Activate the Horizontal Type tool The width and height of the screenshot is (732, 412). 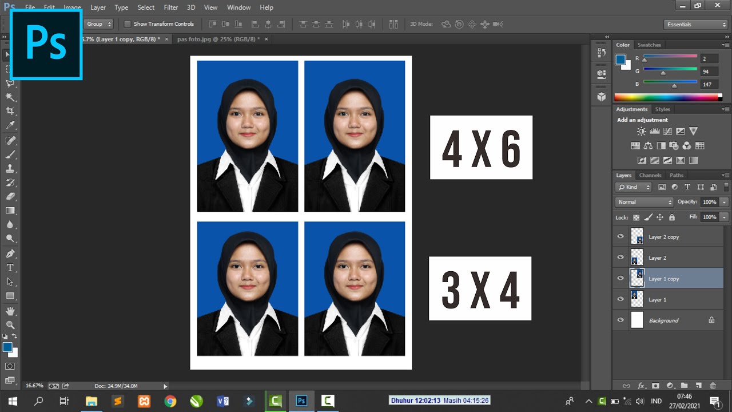10,267
